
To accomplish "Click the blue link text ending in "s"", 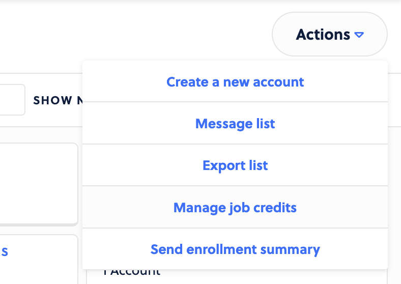I will (x=5, y=251).
